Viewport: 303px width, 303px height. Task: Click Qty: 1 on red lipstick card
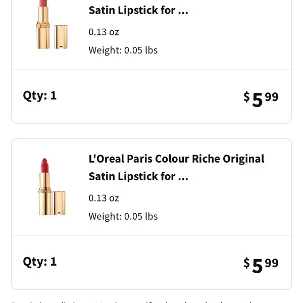[39, 262]
